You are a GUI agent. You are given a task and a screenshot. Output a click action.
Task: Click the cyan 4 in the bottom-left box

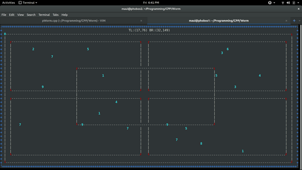[117, 102]
